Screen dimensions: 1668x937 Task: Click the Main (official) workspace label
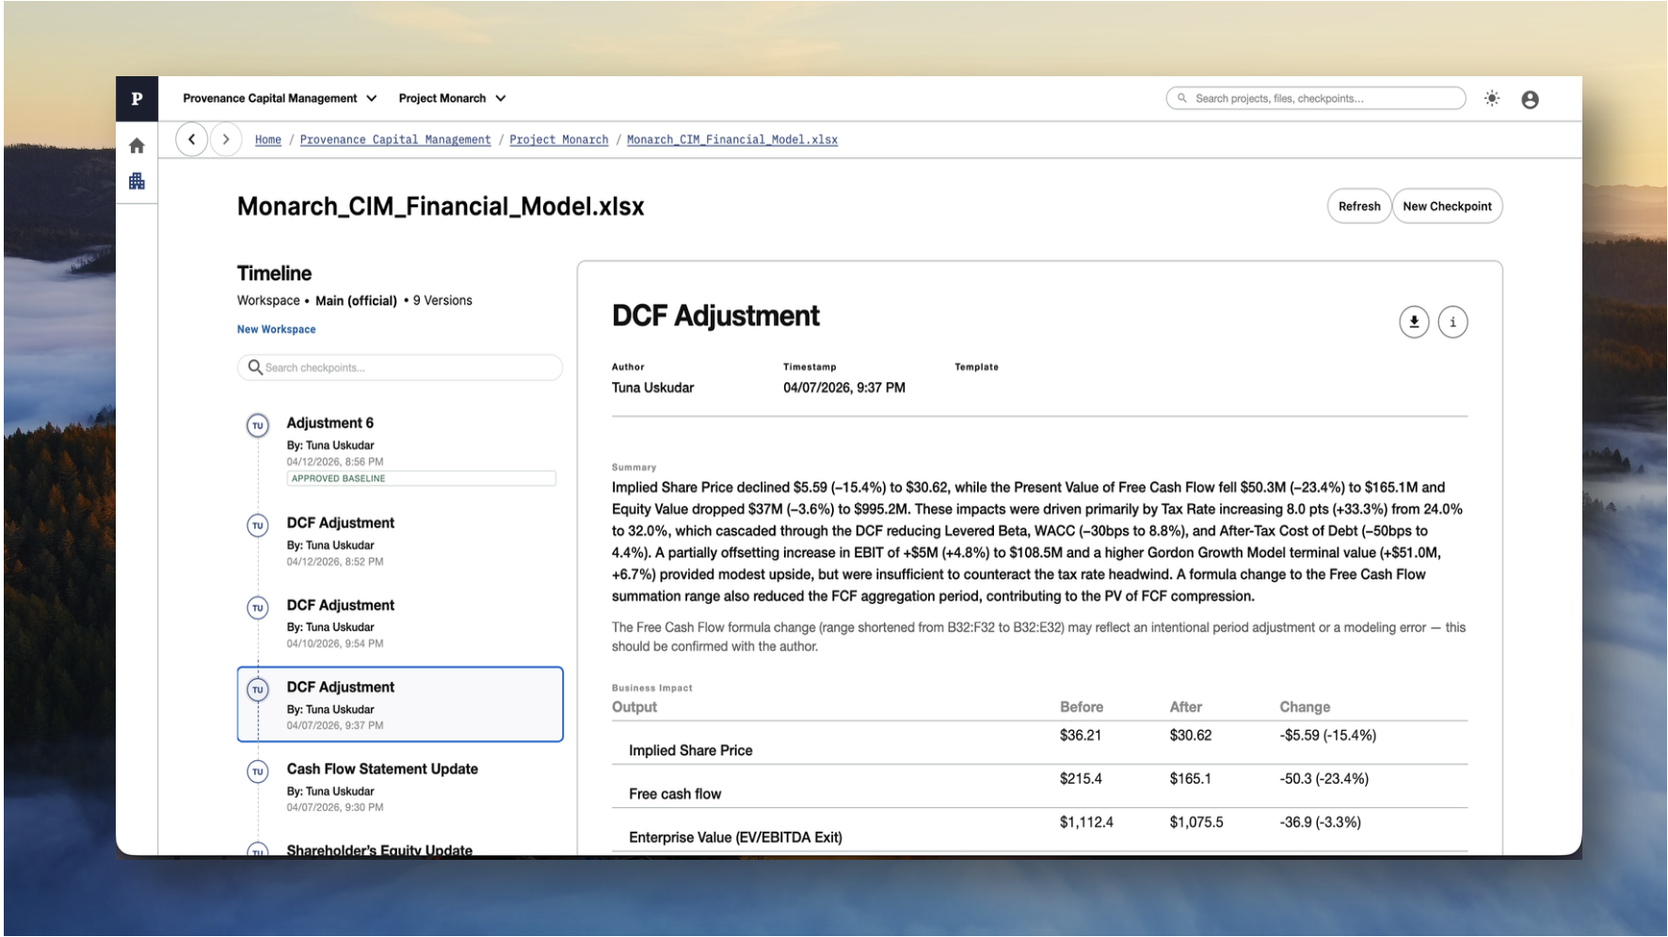356,300
